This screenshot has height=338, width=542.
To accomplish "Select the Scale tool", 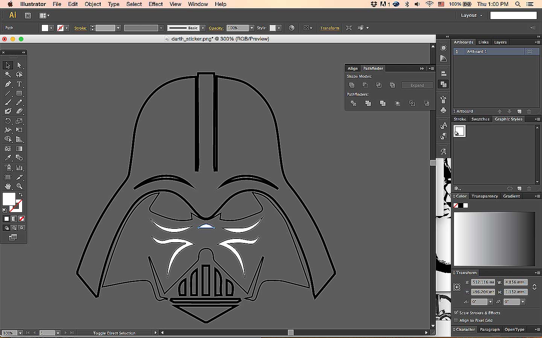I will [x=19, y=121].
